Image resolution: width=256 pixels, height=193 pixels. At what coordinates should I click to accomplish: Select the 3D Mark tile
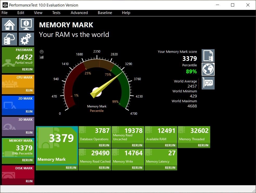pyautogui.click(x=18, y=123)
